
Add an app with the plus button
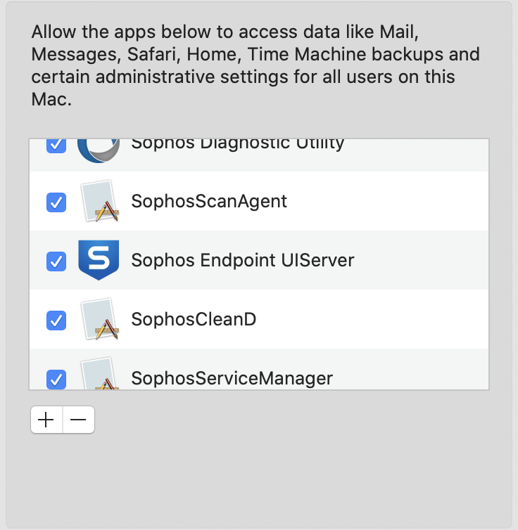[46, 420]
